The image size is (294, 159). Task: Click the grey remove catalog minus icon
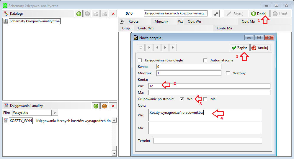click(x=87, y=14)
